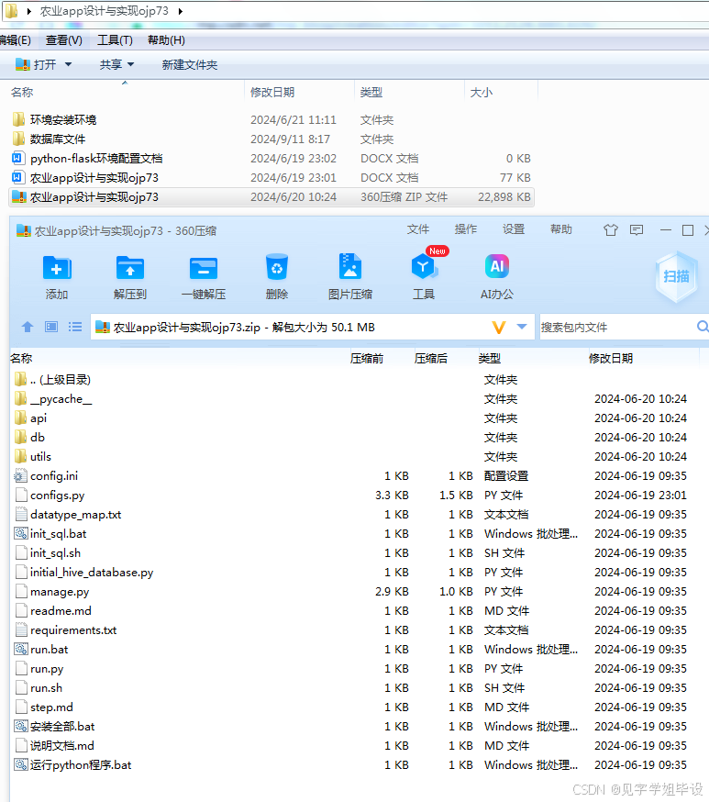Screen dimensions: 709x802
Task: Sort archive list by 压缩前 column
Action: tap(367, 359)
